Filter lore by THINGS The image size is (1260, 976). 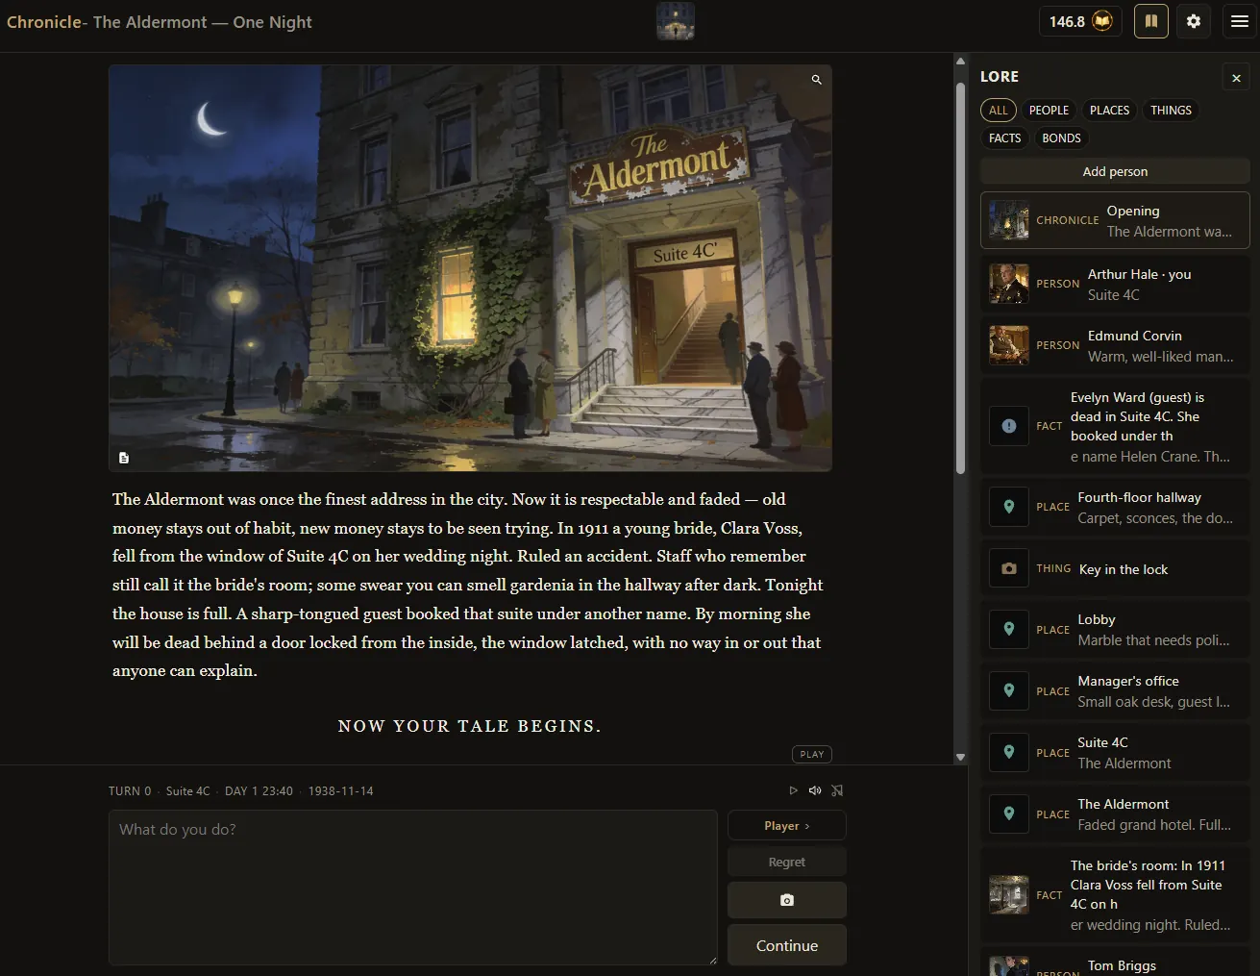(1171, 111)
